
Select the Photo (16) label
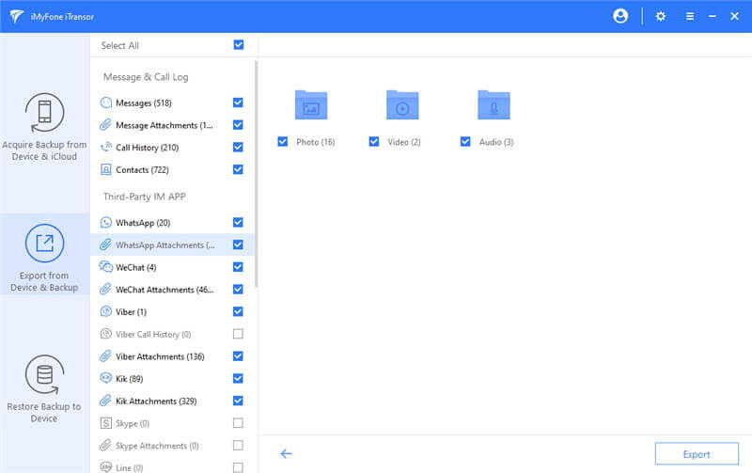(316, 142)
